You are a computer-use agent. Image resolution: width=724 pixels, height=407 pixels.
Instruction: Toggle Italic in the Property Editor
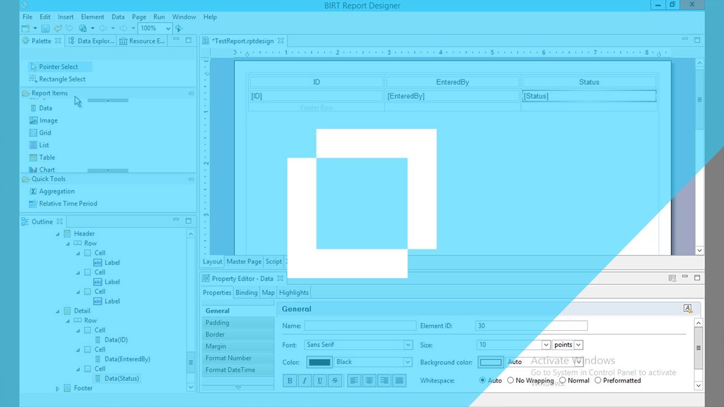pos(305,380)
